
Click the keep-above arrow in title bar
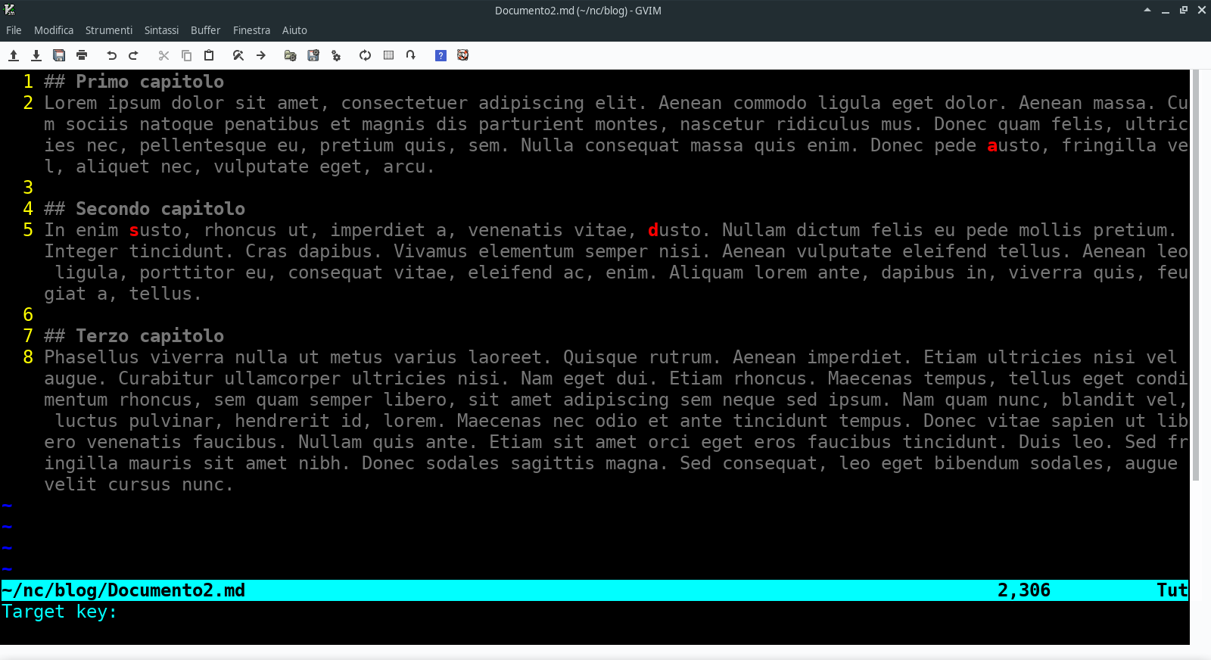click(x=1147, y=10)
